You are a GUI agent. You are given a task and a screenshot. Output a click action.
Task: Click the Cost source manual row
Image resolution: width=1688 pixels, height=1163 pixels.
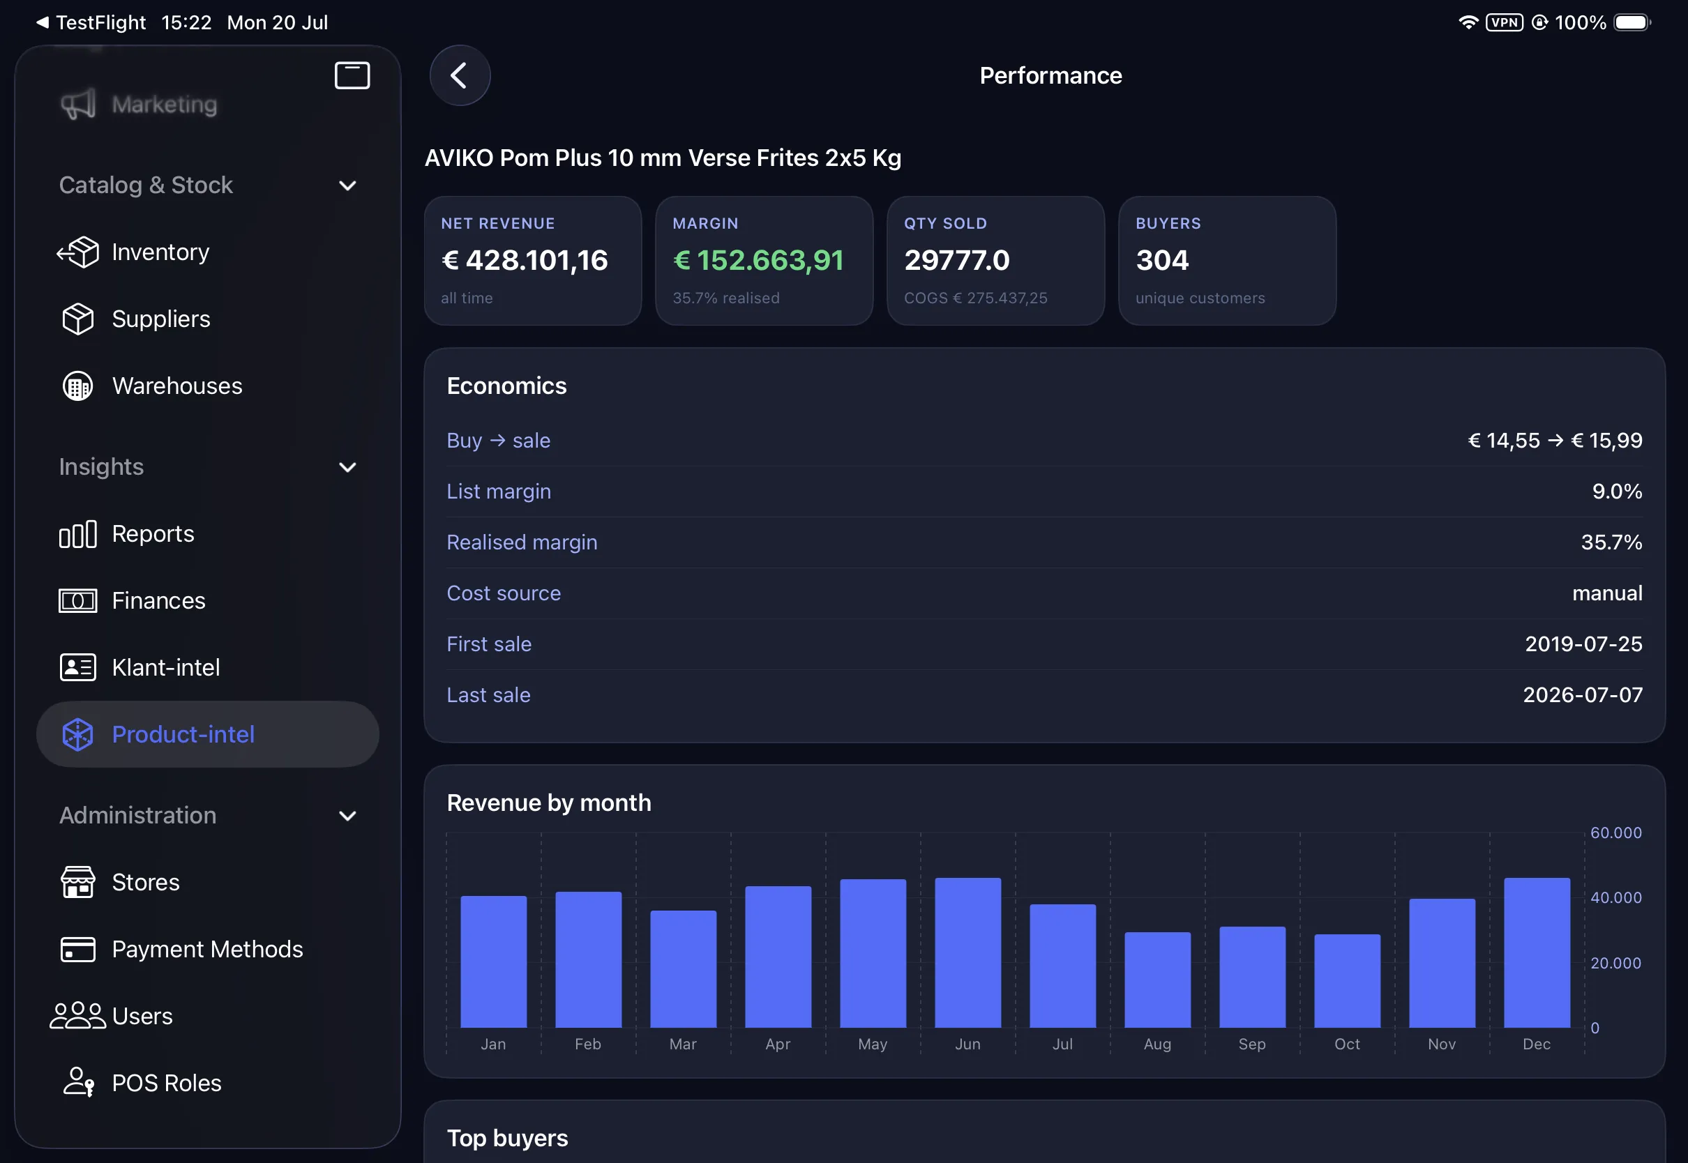pyautogui.click(x=1044, y=594)
